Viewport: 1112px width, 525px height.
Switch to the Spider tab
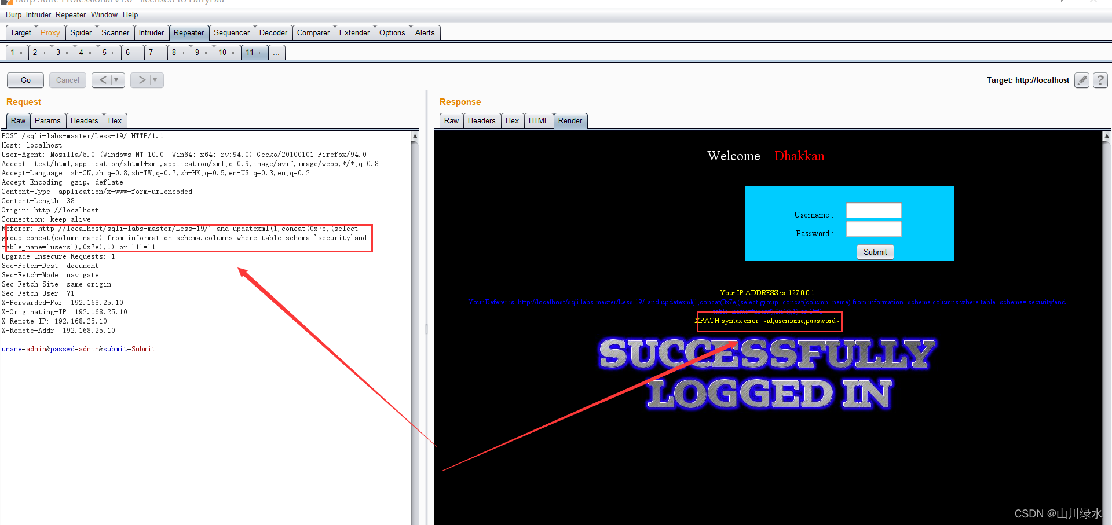pyautogui.click(x=81, y=32)
